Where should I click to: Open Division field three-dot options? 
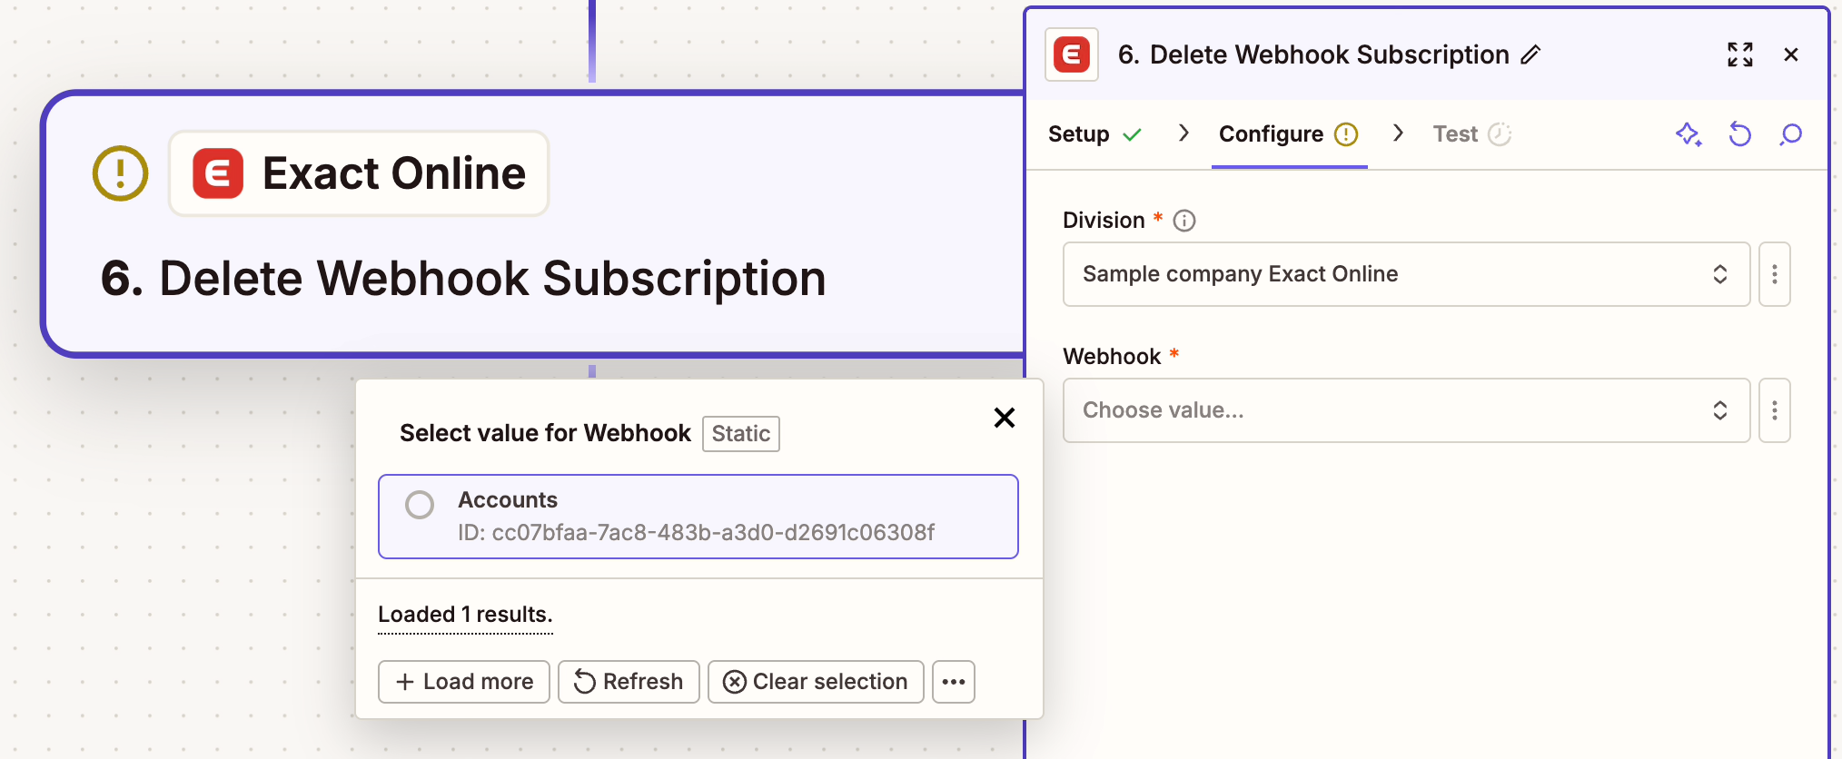coord(1775,274)
